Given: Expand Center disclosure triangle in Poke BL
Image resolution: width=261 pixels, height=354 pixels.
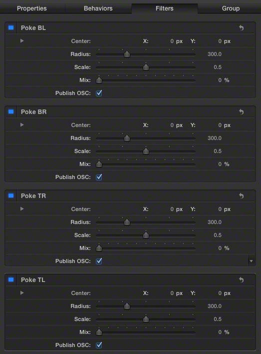Looking at the screenshot, I should tap(22, 41).
